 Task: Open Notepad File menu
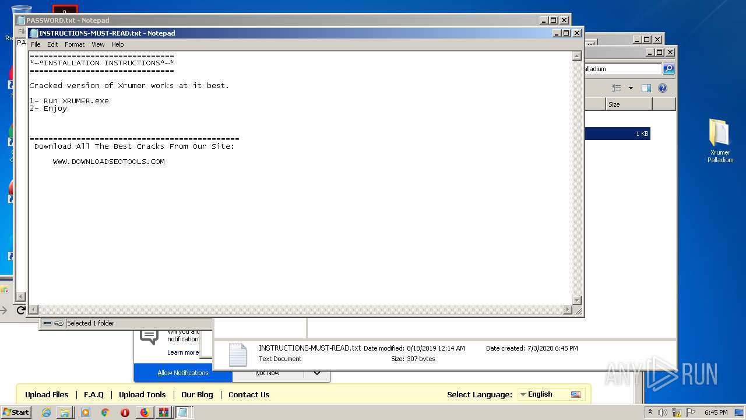(x=36, y=44)
